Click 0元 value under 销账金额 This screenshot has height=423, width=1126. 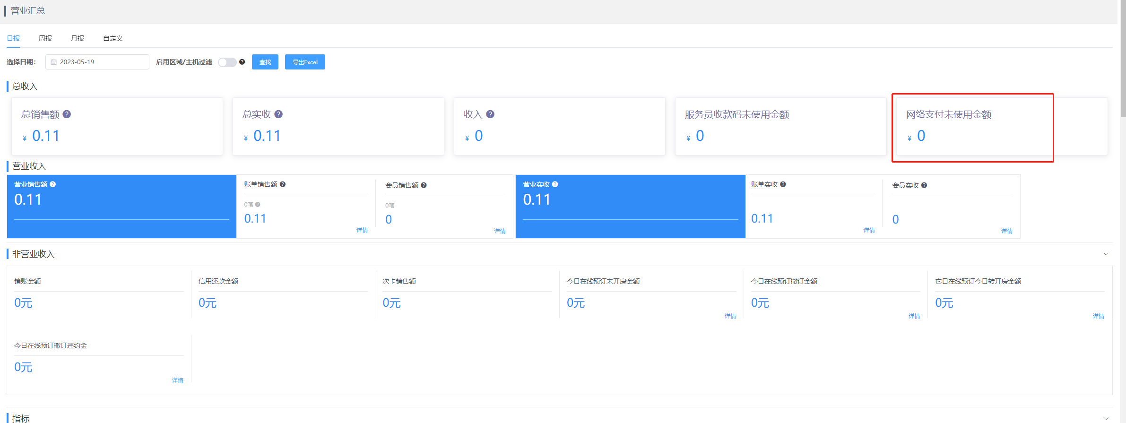click(23, 303)
